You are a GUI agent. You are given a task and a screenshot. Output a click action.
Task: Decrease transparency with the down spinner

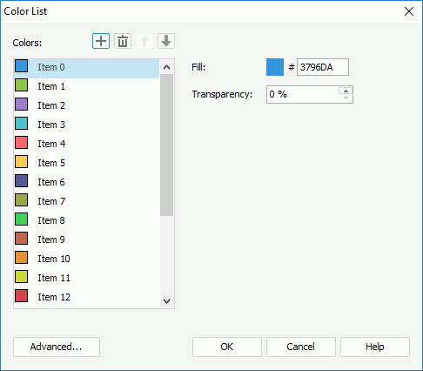coord(346,98)
